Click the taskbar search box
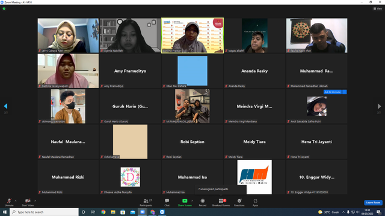Viewport: 385px width, 216px height. [x=44, y=212]
